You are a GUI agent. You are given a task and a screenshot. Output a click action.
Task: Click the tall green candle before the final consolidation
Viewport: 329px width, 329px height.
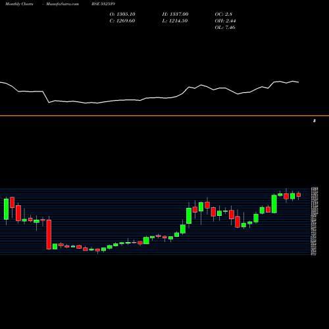point(274,204)
